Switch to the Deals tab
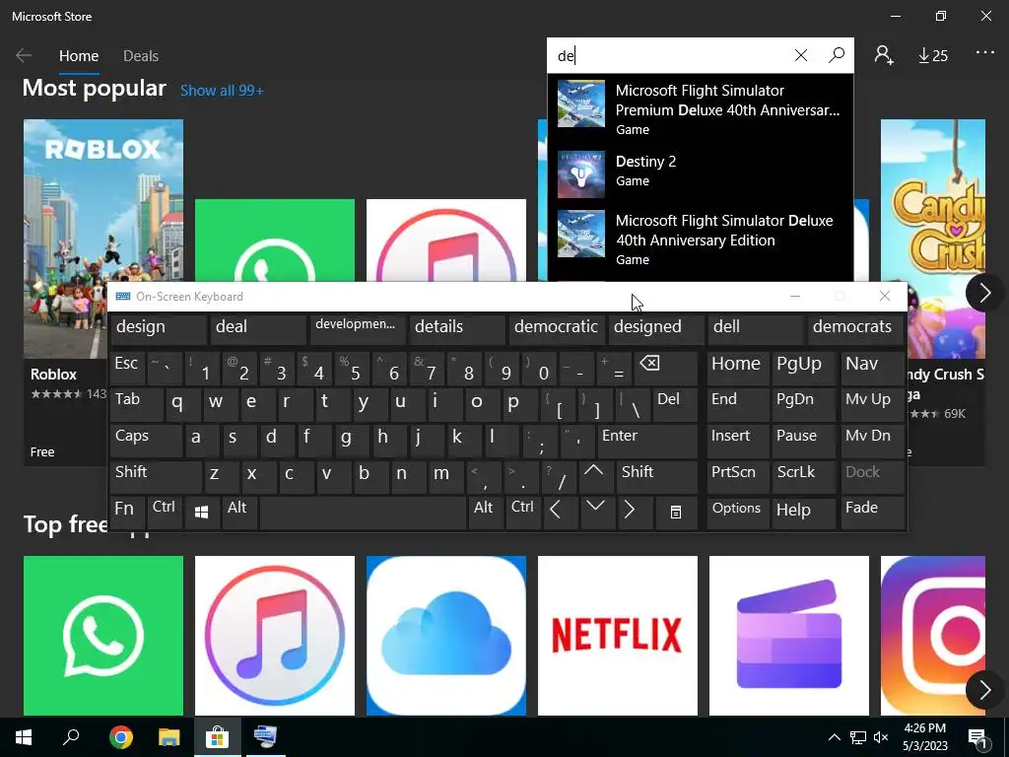This screenshot has height=757, width=1009. (x=141, y=56)
